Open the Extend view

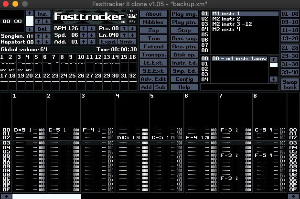click(153, 46)
